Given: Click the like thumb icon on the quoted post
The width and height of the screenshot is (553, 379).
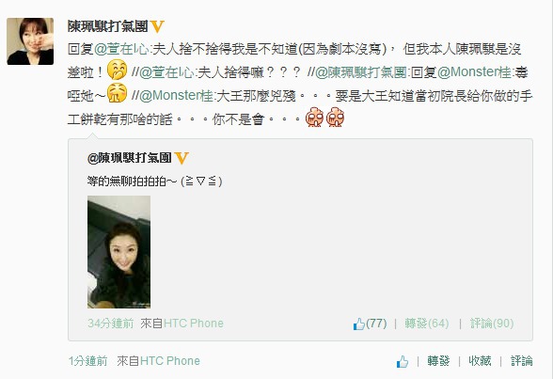Looking at the screenshot, I should pos(358,324).
